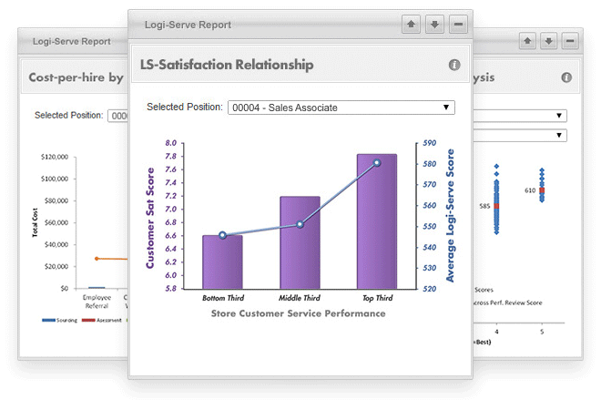Screen dimensions: 601x410
Task: Select the Top Third bar in chart
Action: (x=377, y=221)
